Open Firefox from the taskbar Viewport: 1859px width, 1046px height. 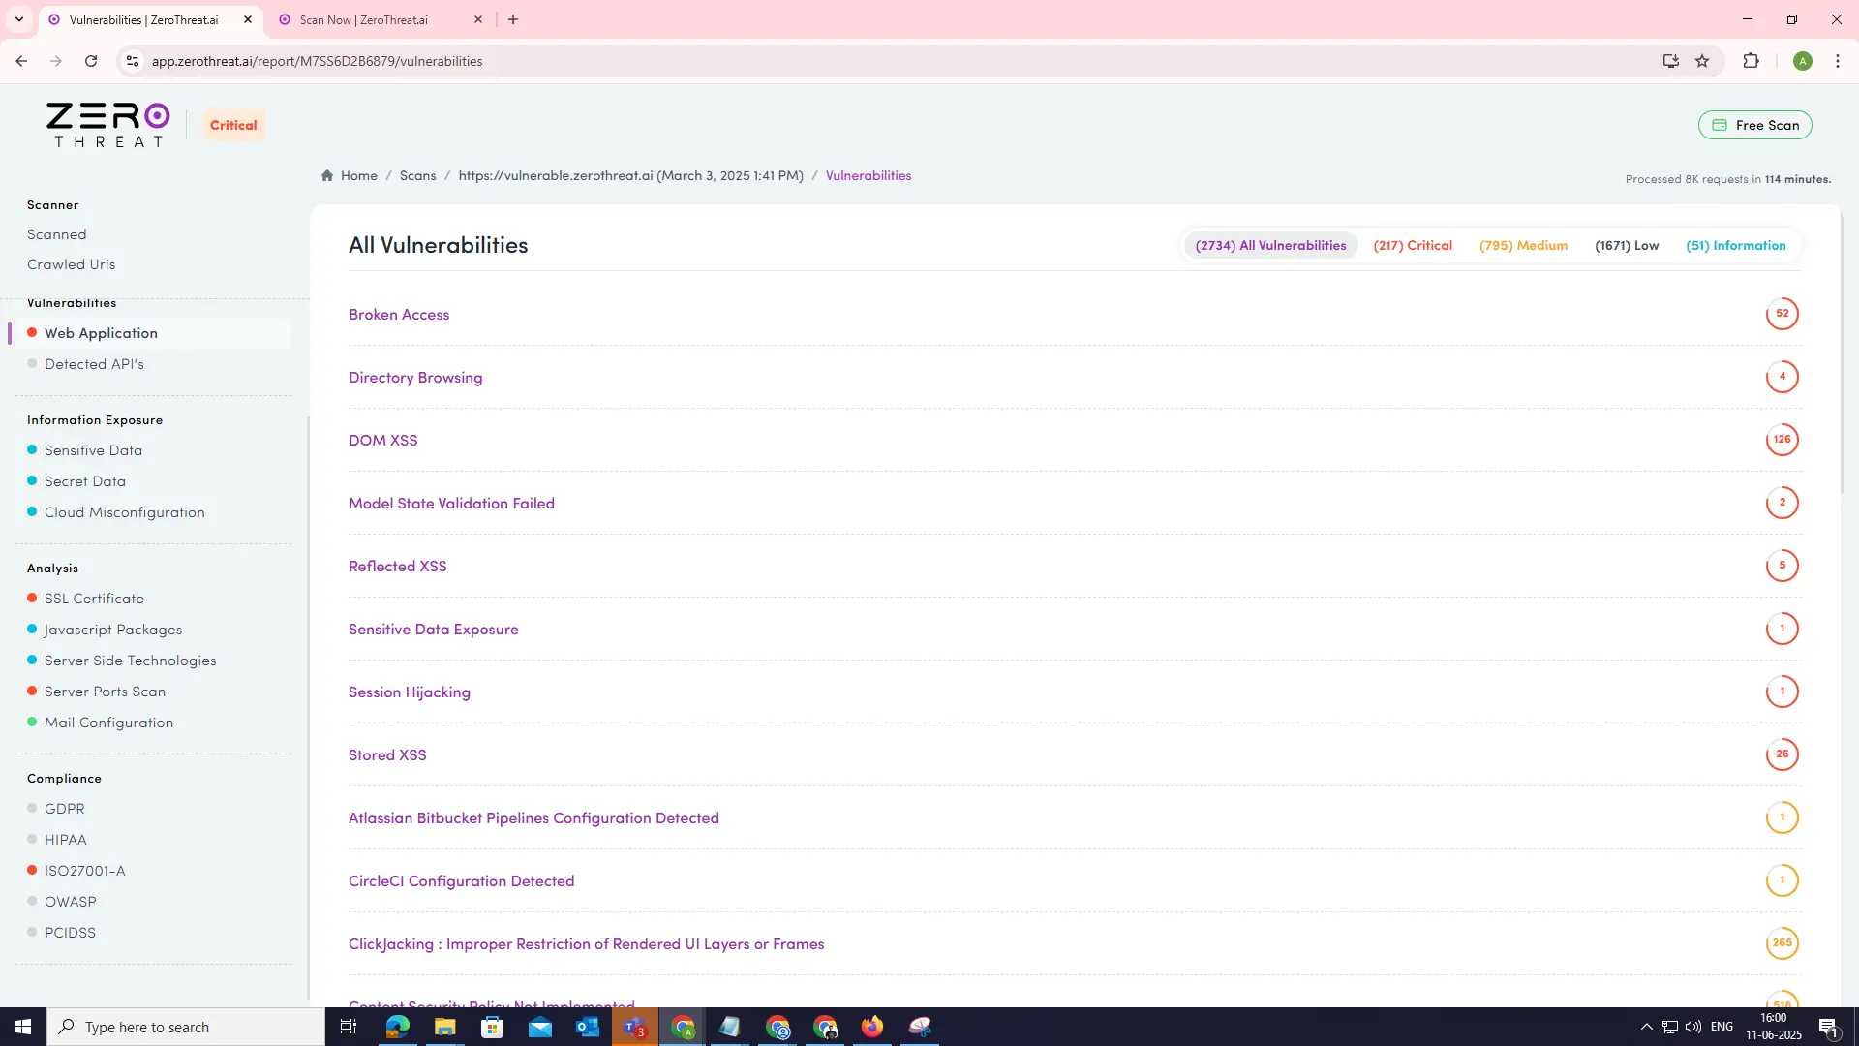pyautogui.click(x=872, y=1027)
